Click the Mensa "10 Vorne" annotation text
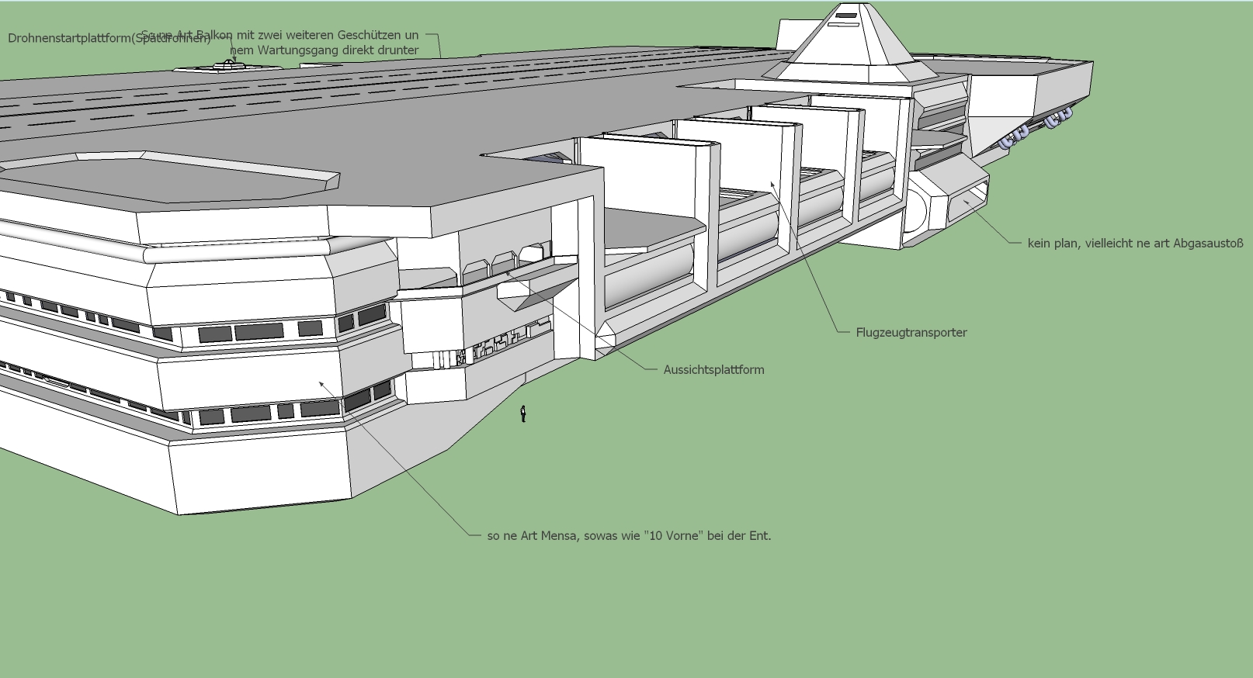The image size is (1253, 678). (x=629, y=535)
